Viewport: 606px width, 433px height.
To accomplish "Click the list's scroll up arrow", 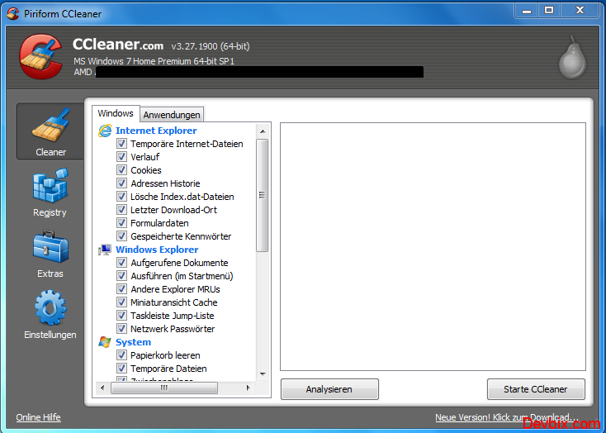I will point(263,131).
